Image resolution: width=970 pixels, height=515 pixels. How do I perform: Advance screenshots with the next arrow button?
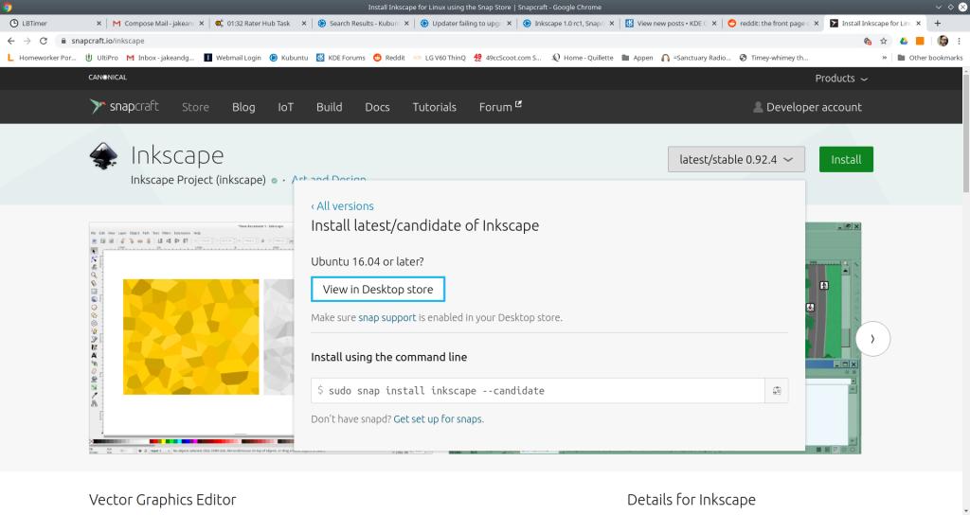click(x=872, y=339)
